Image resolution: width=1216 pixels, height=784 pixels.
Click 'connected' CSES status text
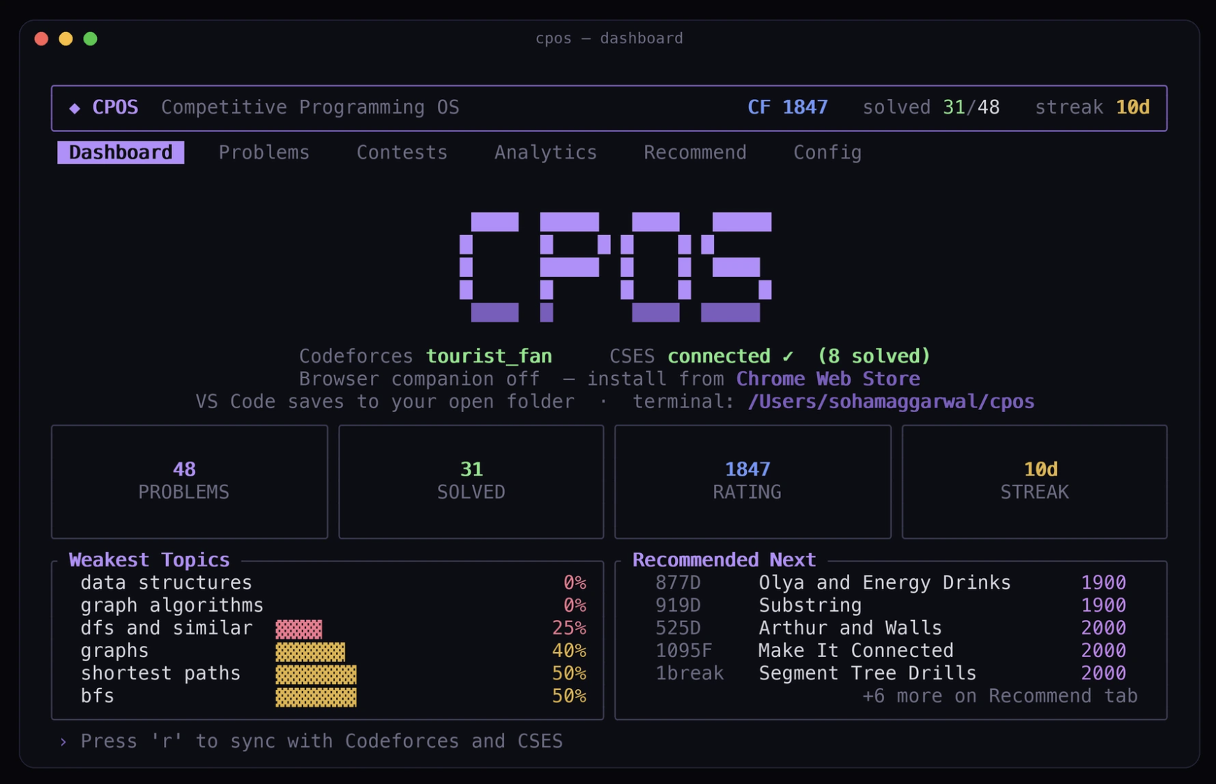[719, 356]
